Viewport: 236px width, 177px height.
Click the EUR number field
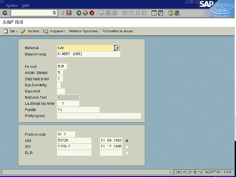pos(74,153)
